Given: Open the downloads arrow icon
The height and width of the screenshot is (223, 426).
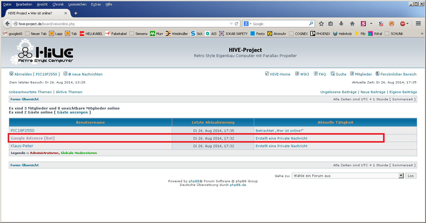Looking at the screenshot, I should (x=341, y=24).
